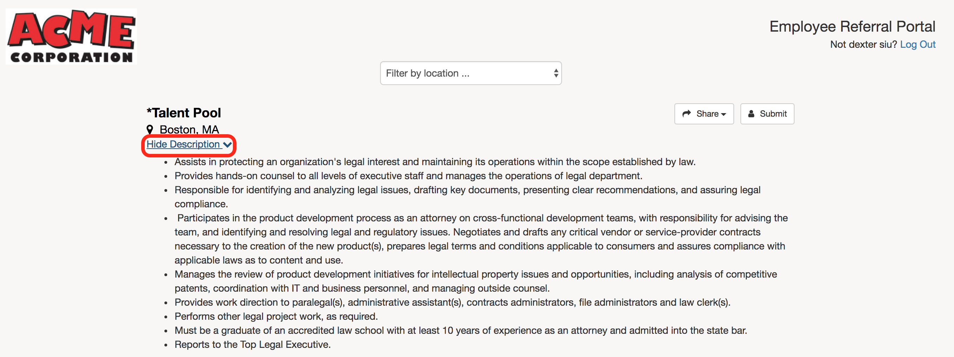Click the up-down arrows on location filter
The width and height of the screenshot is (954, 357).
point(556,73)
